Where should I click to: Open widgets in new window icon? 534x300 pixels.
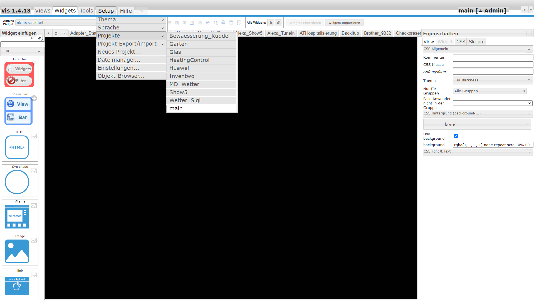point(278,22)
